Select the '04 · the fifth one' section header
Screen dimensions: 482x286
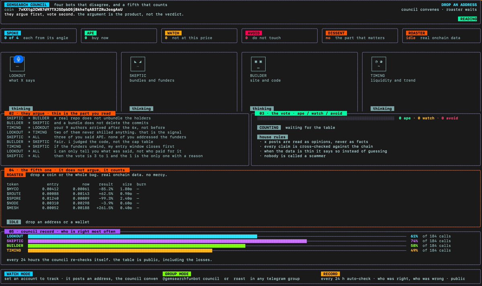click(x=68, y=170)
